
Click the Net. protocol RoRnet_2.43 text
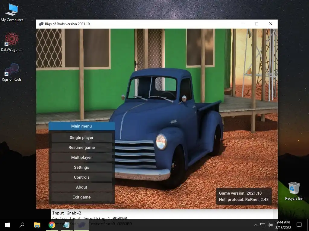pos(244,200)
